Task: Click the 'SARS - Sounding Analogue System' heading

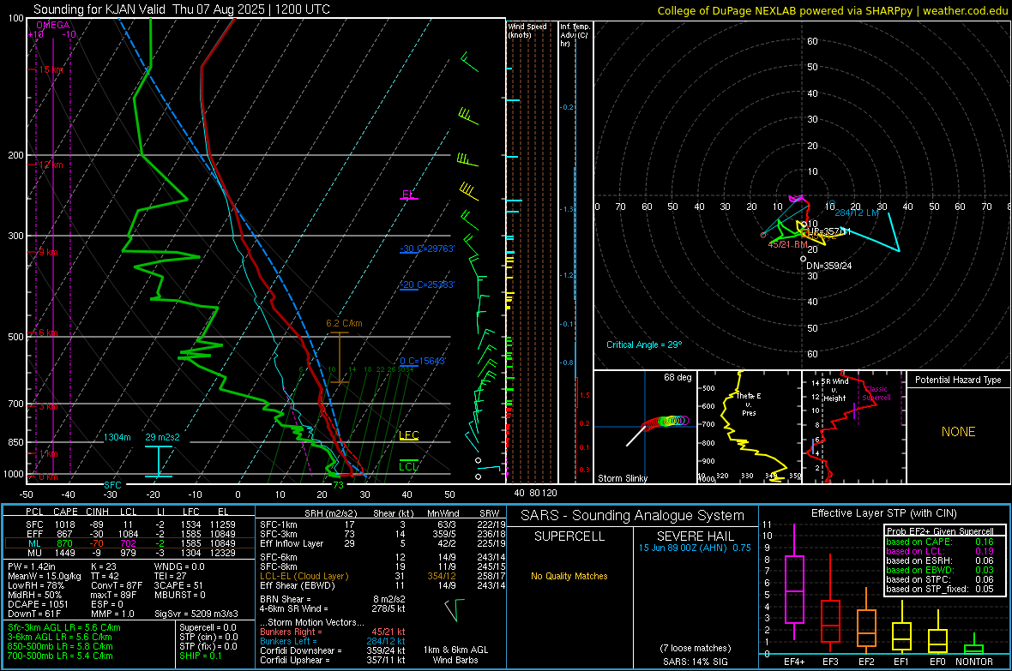Action: point(632,516)
